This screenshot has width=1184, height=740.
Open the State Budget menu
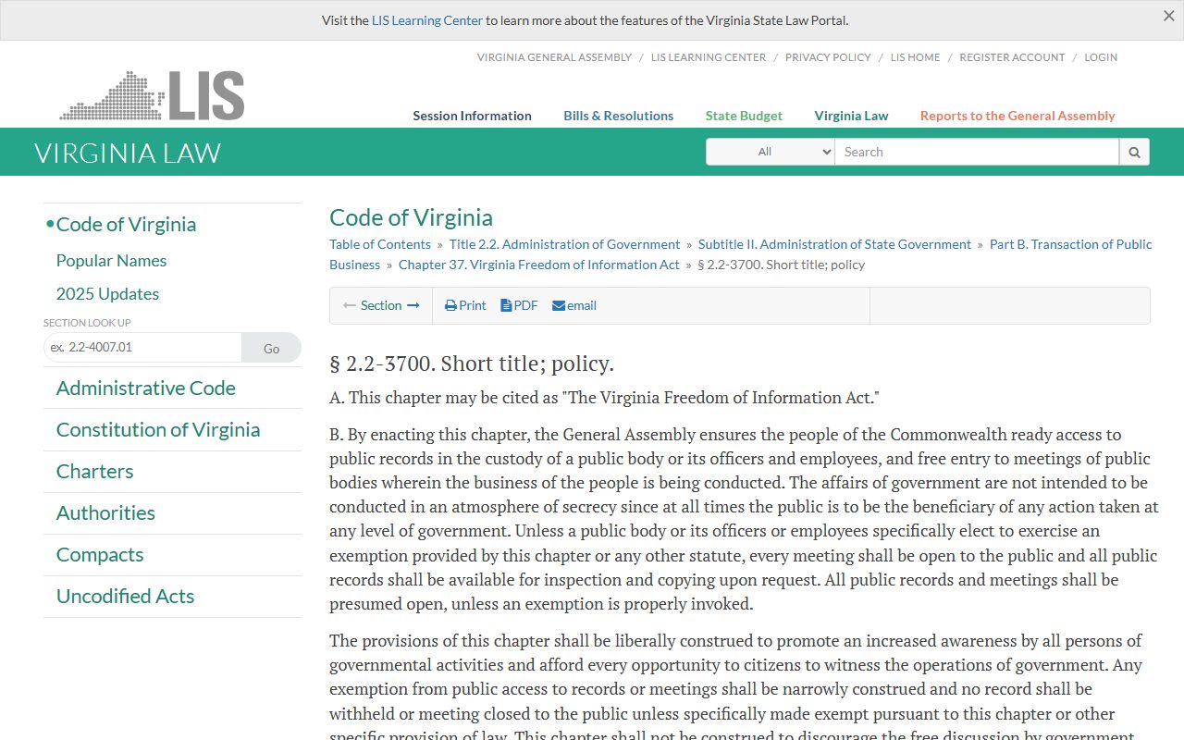coord(744,116)
